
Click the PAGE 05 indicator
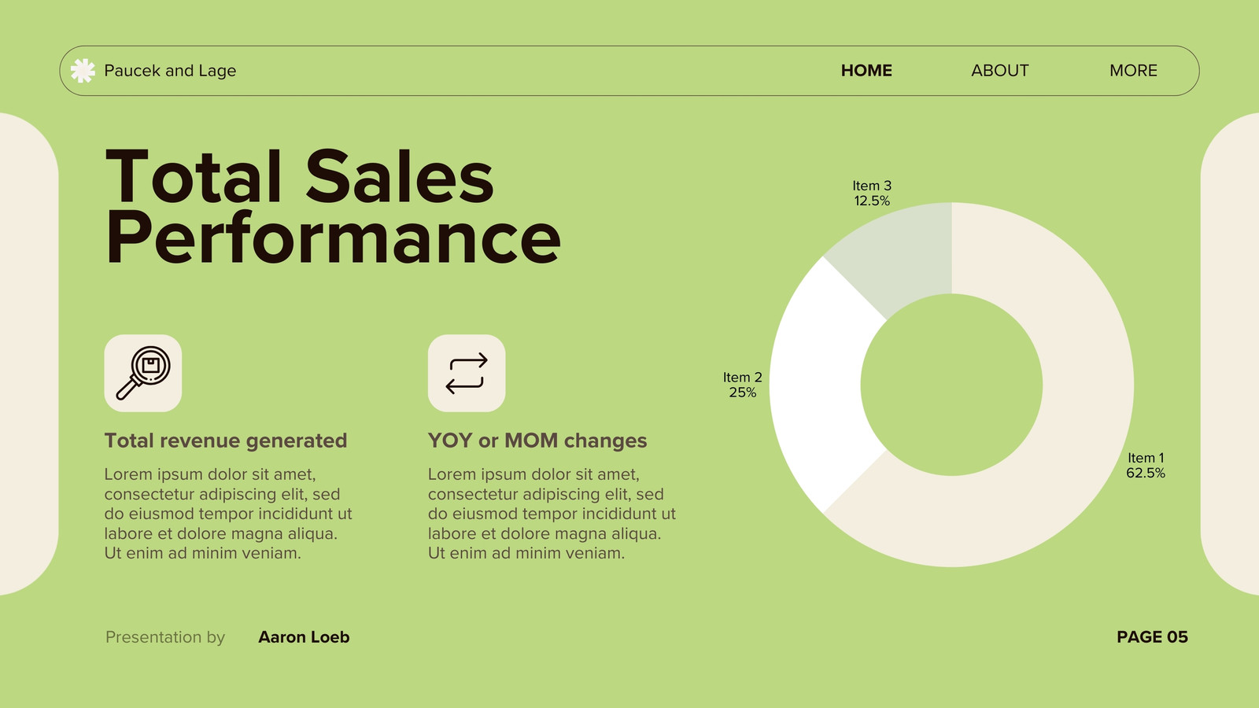[1152, 637]
